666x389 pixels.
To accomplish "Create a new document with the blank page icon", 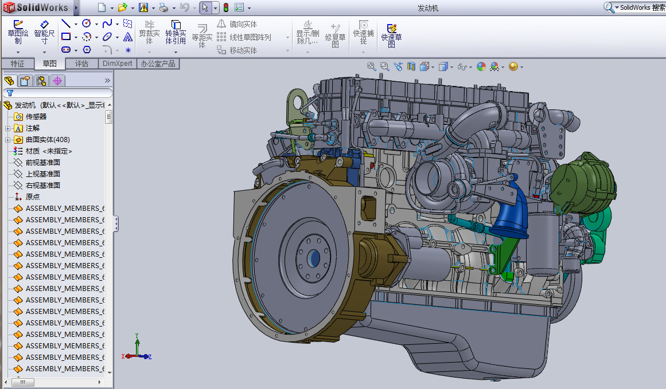I will pyautogui.click(x=102, y=7).
